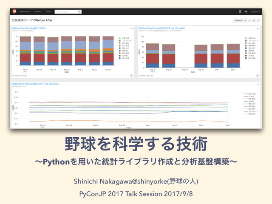Click the Aug 29 stacked bar in the second chart
272x204 pixels.
[x=169, y=56]
